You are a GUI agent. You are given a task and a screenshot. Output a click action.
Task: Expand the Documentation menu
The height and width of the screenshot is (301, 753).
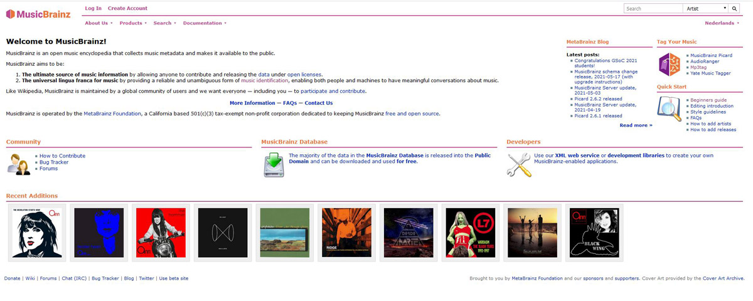[205, 23]
